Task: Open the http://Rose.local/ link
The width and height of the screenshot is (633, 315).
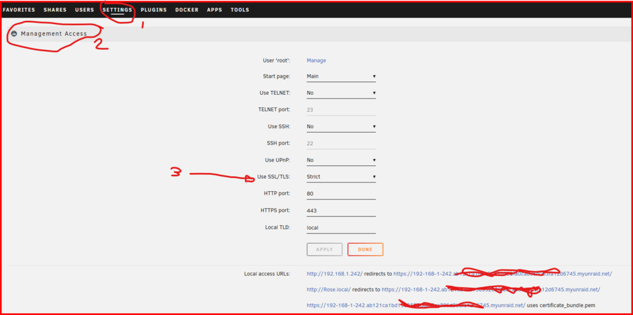Action: (x=329, y=289)
